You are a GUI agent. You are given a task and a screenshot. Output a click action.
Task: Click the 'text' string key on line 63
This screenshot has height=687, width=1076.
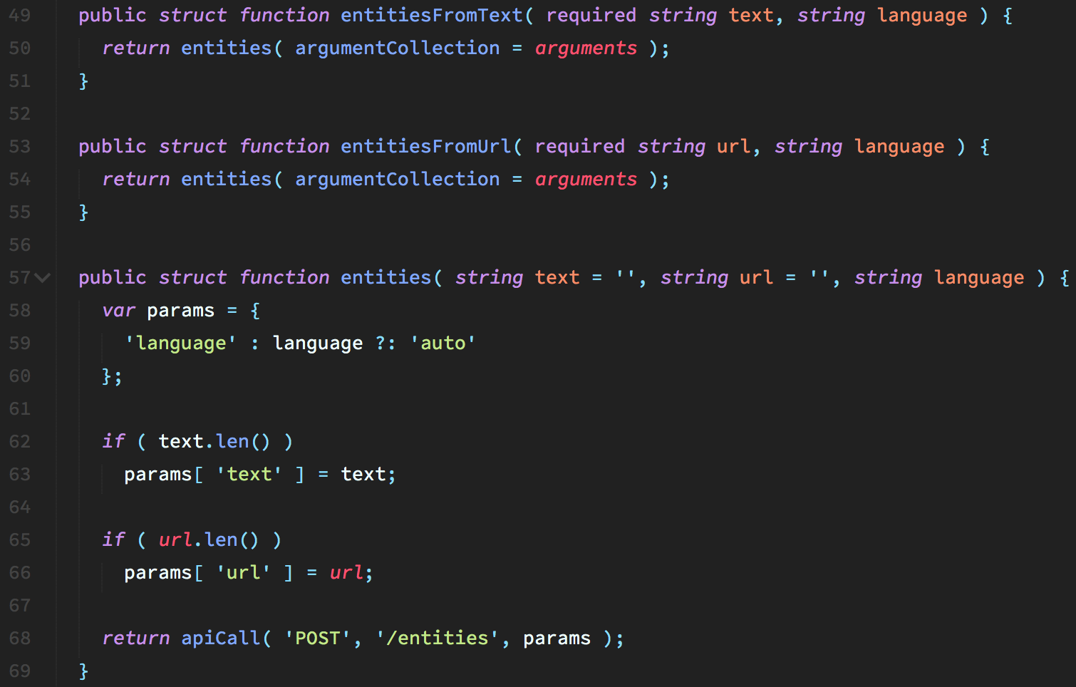(x=249, y=474)
